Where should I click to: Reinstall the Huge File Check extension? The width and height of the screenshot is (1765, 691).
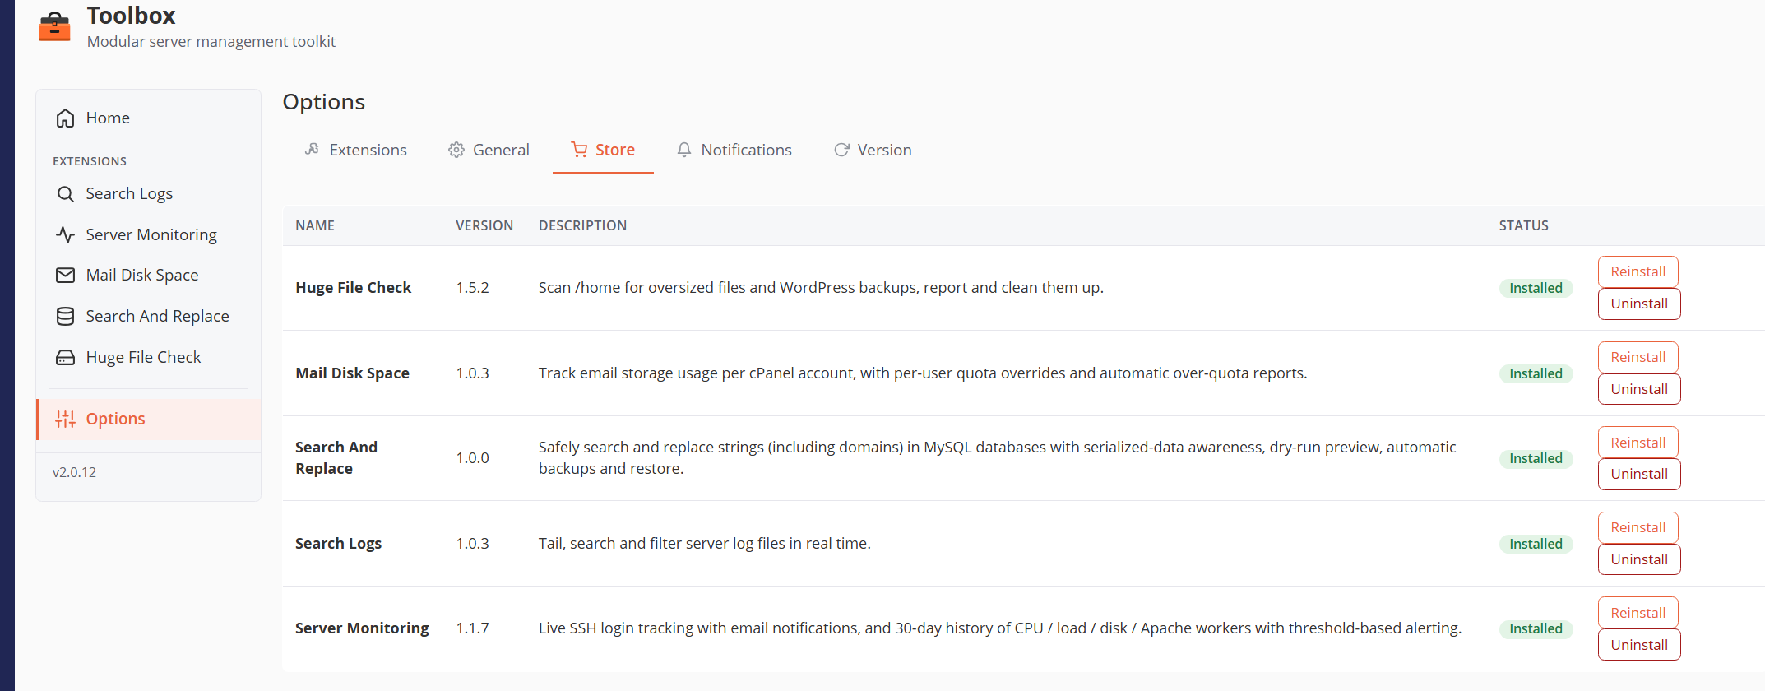[1638, 272]
